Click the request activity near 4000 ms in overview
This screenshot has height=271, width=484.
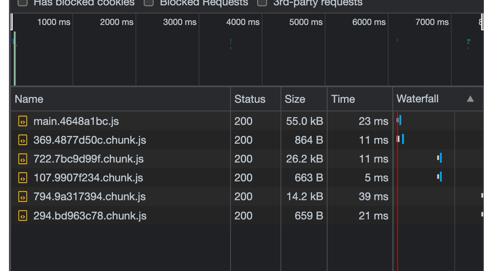coord(231,44)
